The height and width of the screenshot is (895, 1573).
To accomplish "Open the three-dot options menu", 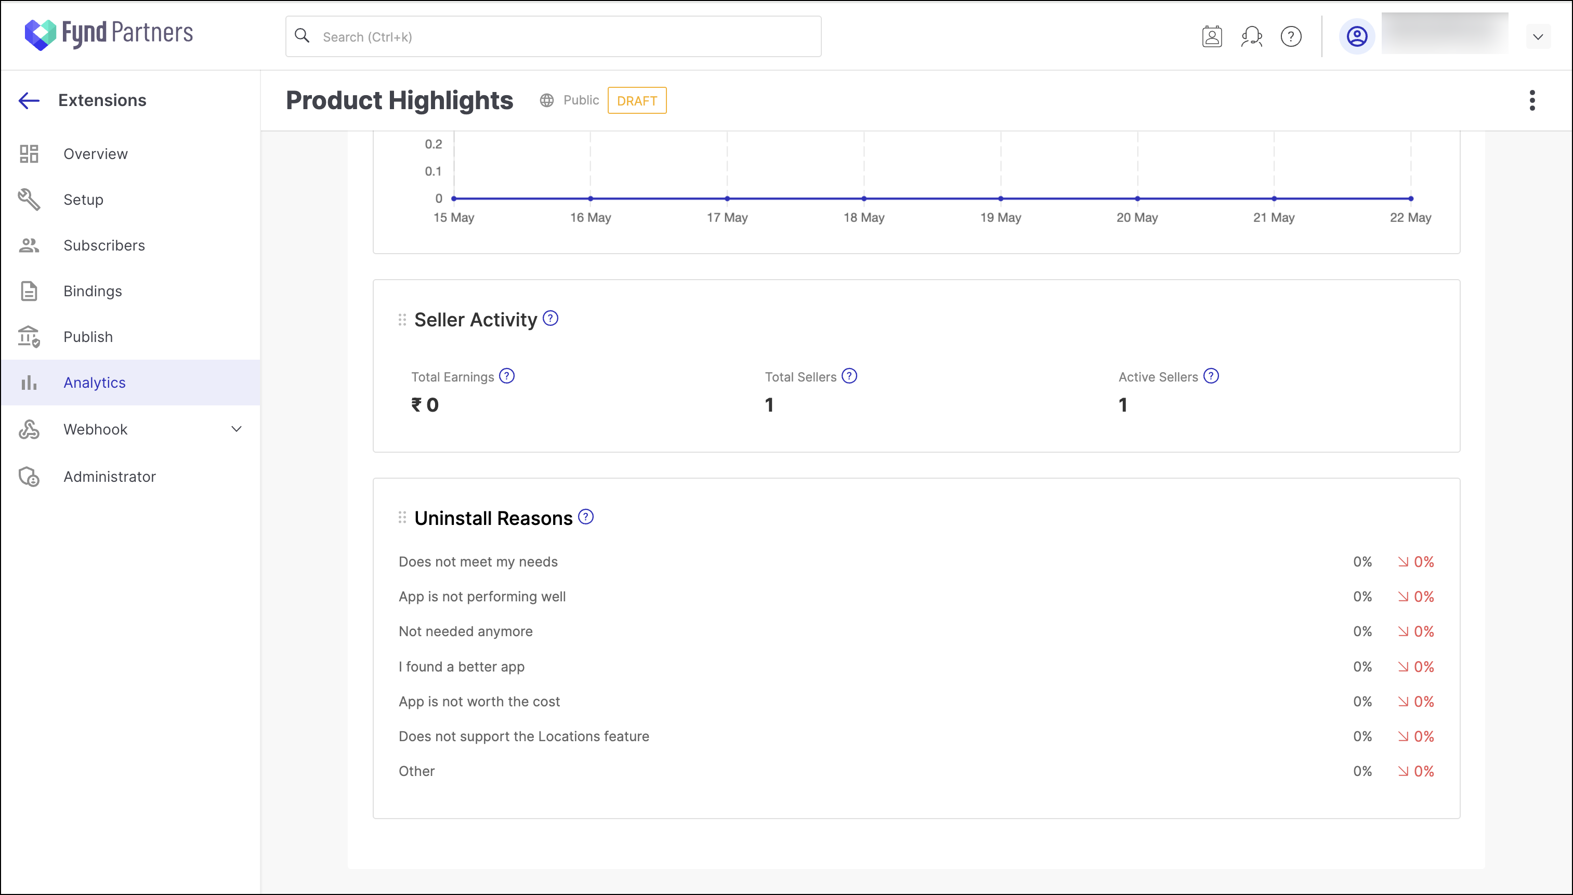I will click(x=1532, y=100).
